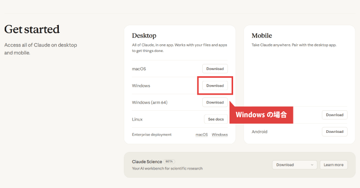This screenshot has height=188, width=360.
Task: Download the Android mobile app
Action: [335, 132]
